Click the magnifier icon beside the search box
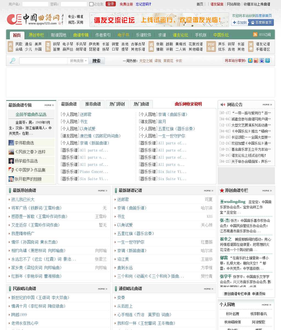 click(x=13, y=61)
